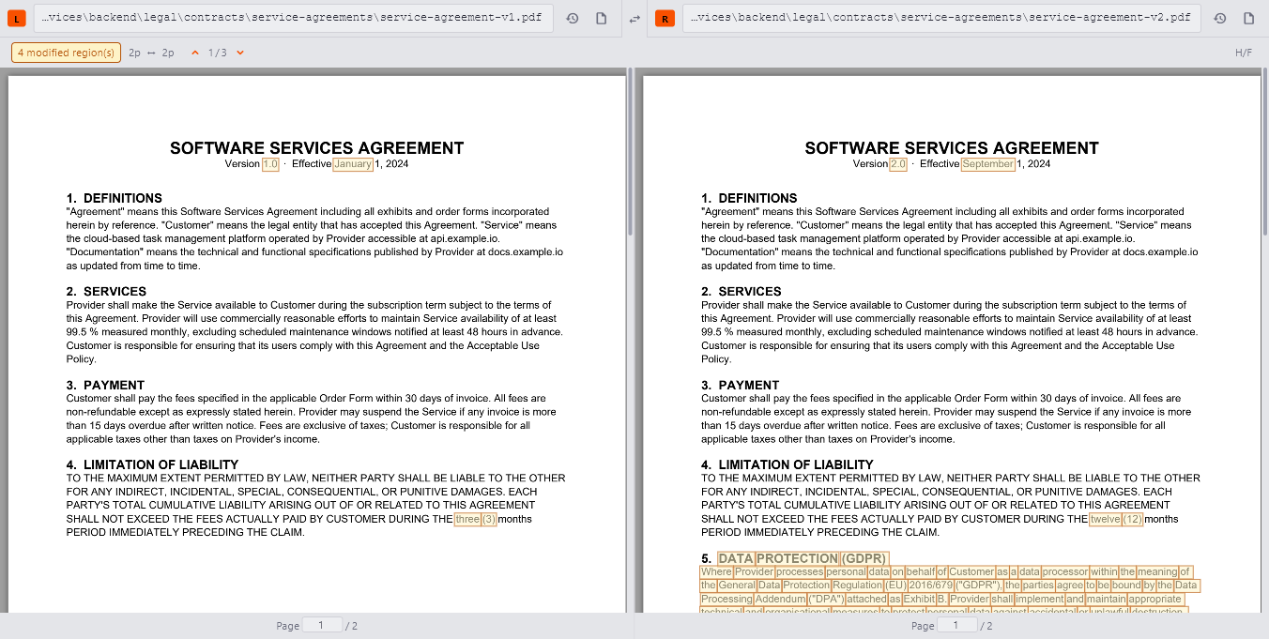Click the 3. PAYMENT heading in right pane

pos(741,386)
